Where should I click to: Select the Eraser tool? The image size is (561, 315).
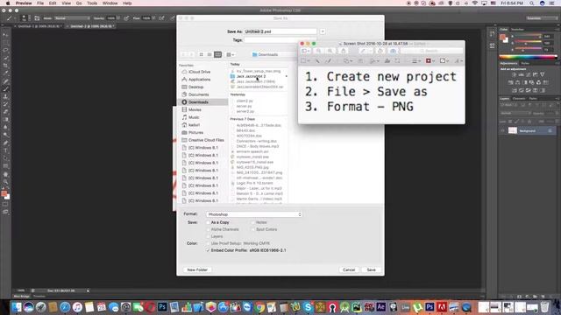(5, 112)
